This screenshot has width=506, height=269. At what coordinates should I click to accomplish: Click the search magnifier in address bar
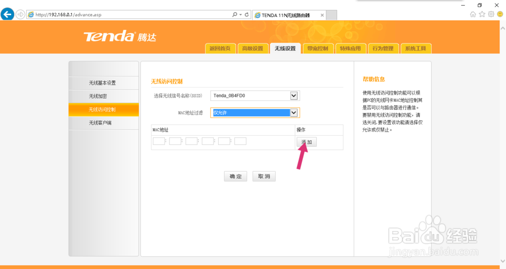[235, 15]
